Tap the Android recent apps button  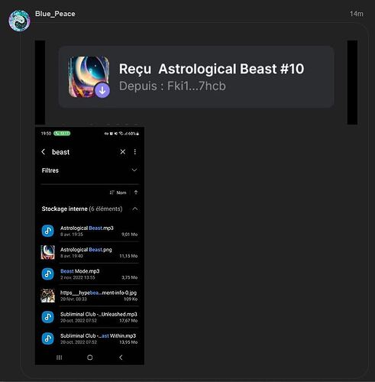tap(59, 358)
